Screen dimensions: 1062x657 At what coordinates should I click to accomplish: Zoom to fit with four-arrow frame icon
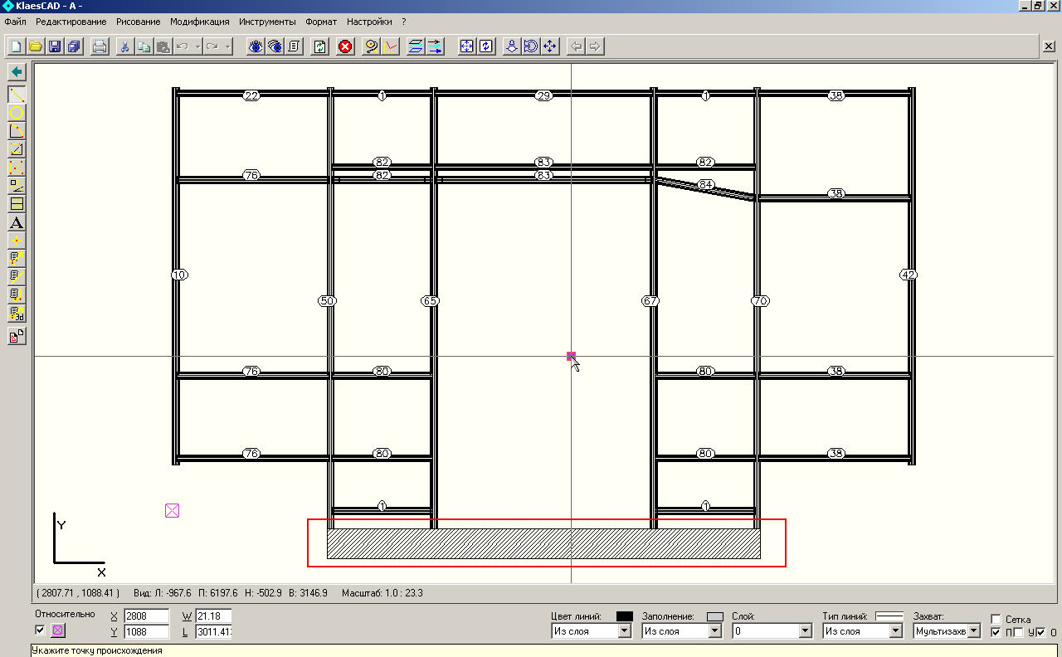467,46
